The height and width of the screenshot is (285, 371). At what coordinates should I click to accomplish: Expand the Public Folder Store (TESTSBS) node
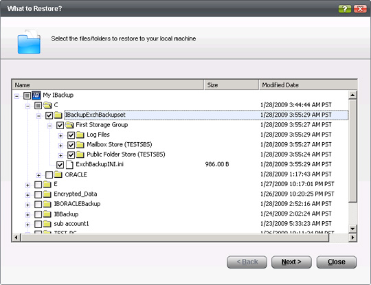coord(61,155)
